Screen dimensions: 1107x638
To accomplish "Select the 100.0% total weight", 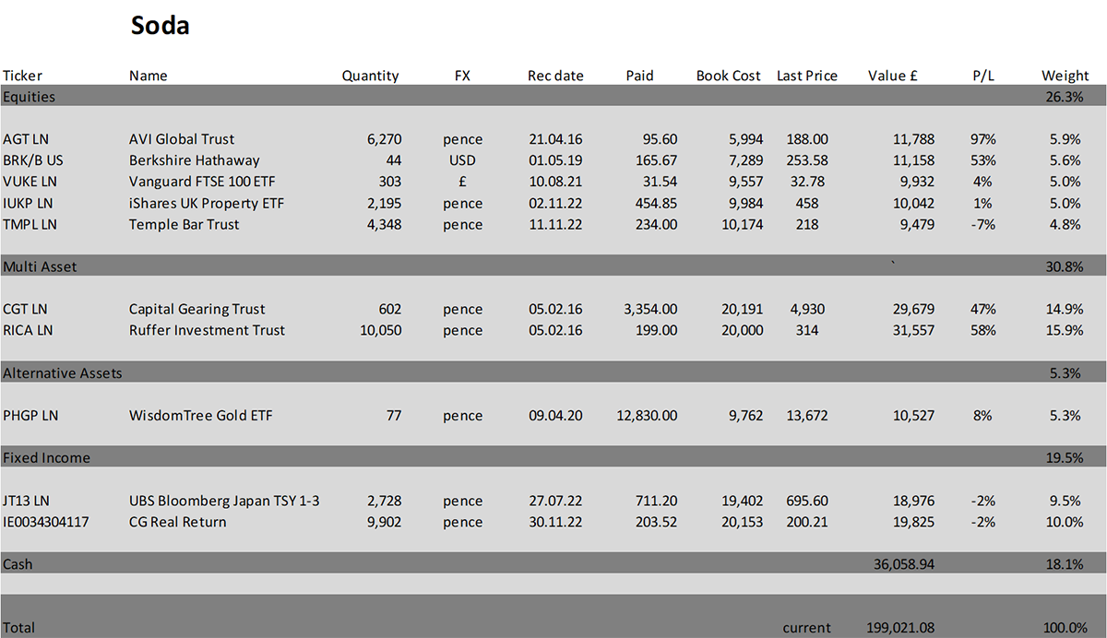I will [x=1065, y=627].
